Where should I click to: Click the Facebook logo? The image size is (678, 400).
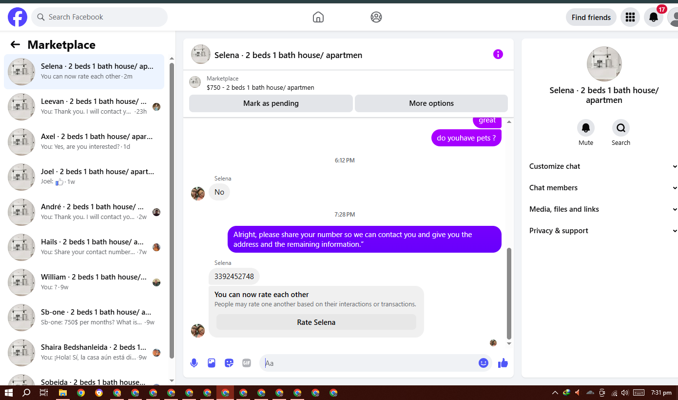click(x=18, y=17)
